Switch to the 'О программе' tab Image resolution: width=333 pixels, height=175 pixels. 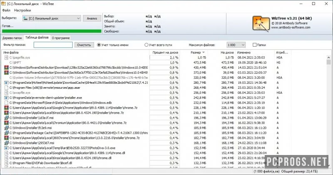coord(61,38)
